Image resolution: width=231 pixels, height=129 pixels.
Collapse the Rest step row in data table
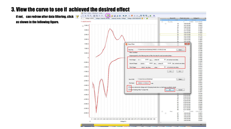point(162,111)
